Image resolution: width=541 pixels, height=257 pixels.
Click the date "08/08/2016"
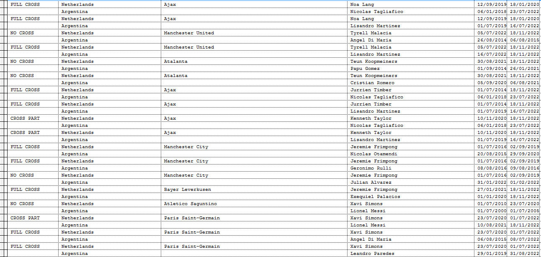(492, 168)
